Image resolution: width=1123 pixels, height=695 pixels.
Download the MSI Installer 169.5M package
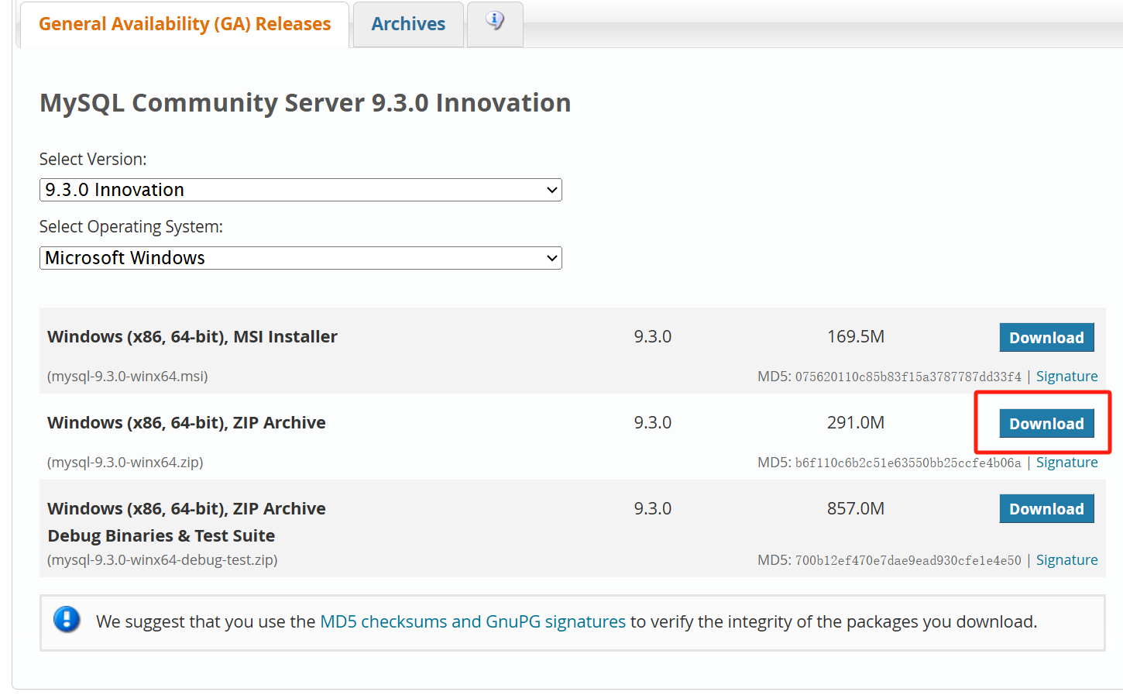point(1046,338)
